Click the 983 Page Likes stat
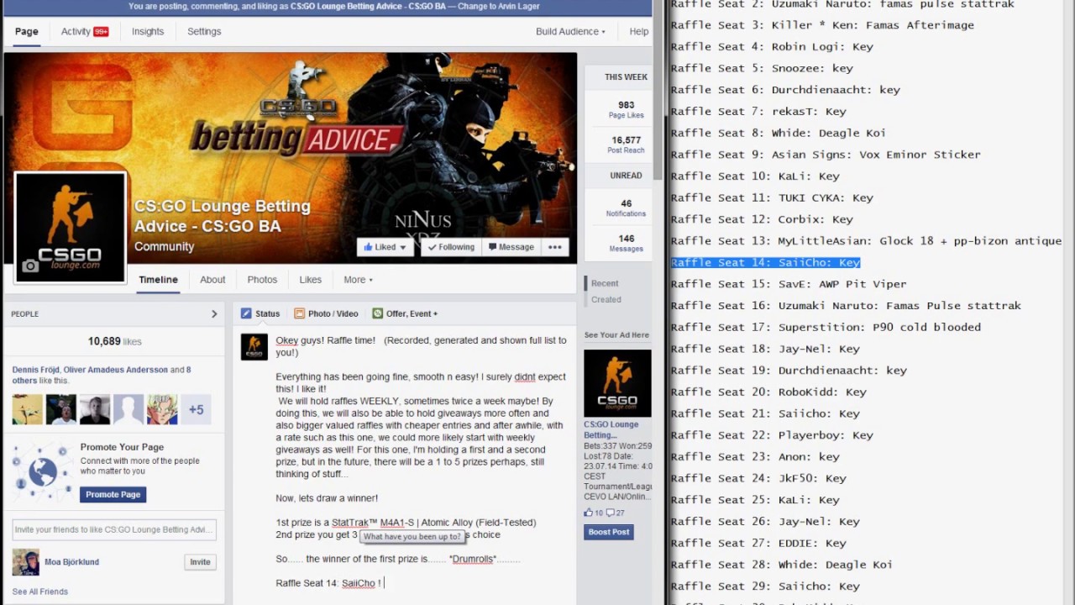 pyautogui.click(x=626, y=109)
